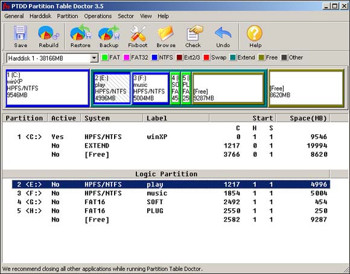Run the Fixboot tool
Viewport: 350px width, 274px height.
[138, 36]
